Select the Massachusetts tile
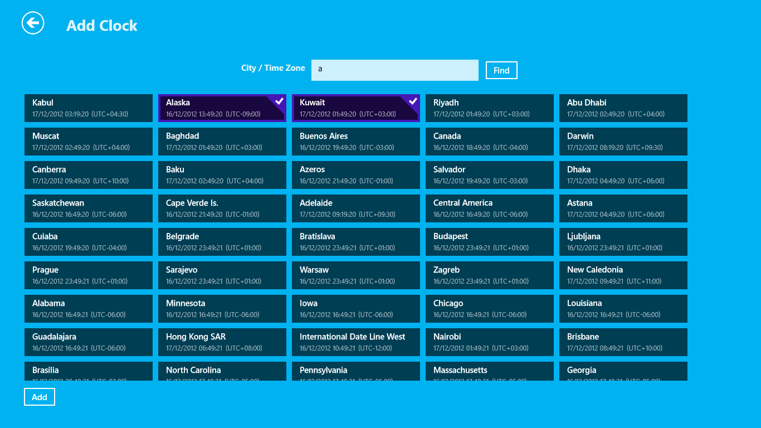This screenshot has width=761, height=428. tap(490, 371)
